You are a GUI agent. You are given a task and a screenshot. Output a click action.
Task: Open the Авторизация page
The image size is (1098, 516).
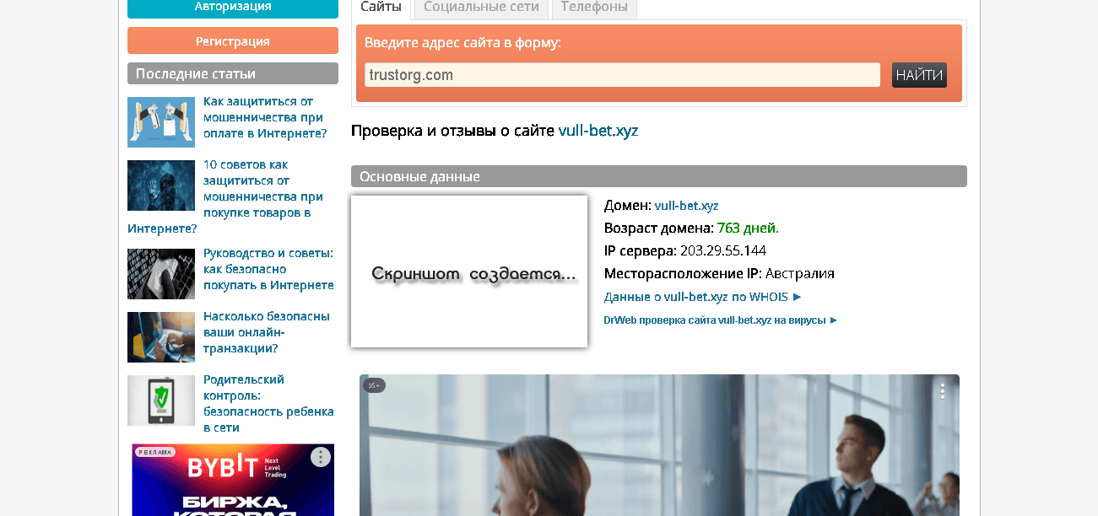[x=232, y=8]
